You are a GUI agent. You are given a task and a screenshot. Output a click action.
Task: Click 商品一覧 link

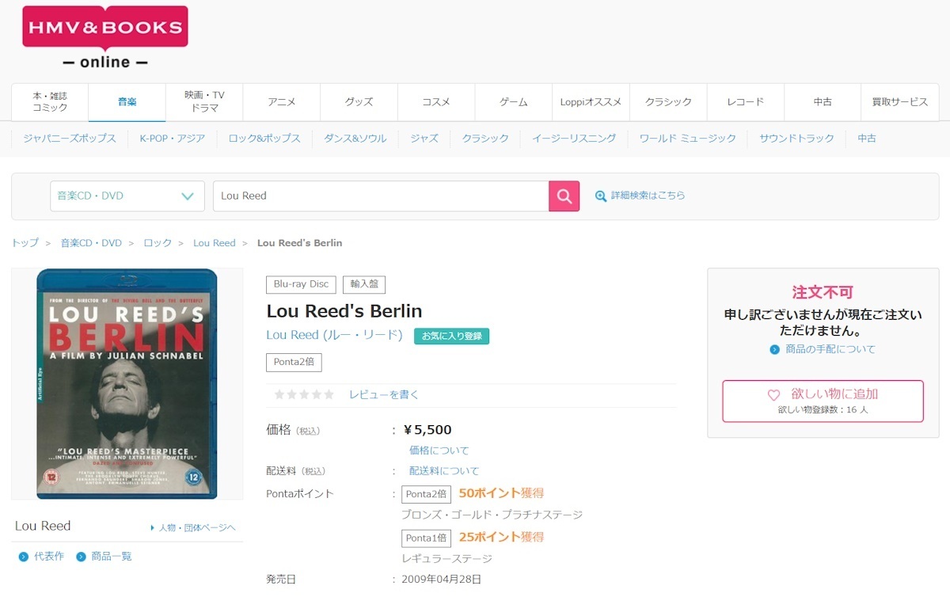click(112, 557)
